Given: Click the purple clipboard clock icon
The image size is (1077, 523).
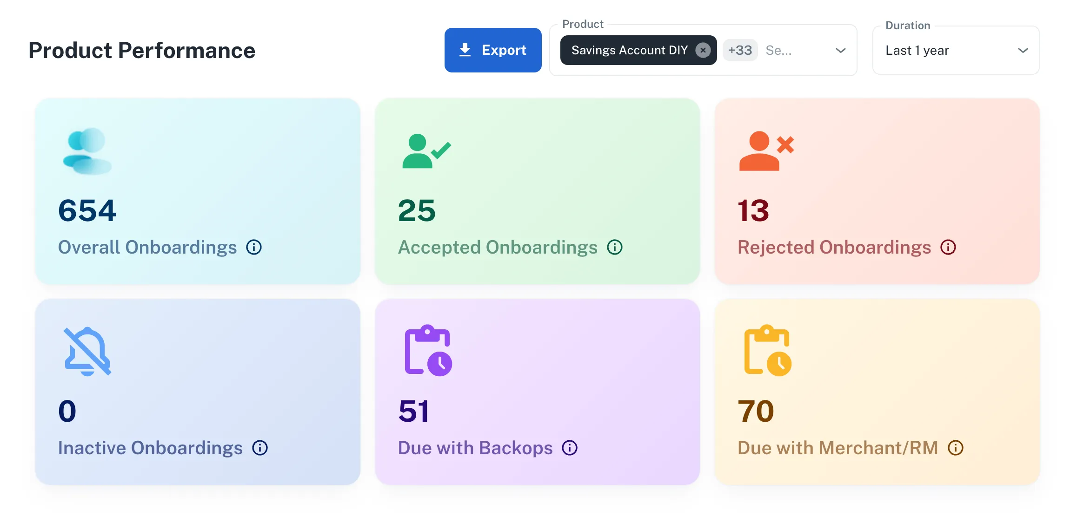Looking at the screenshot, I should pyautogui.click(x=428, y=350).
